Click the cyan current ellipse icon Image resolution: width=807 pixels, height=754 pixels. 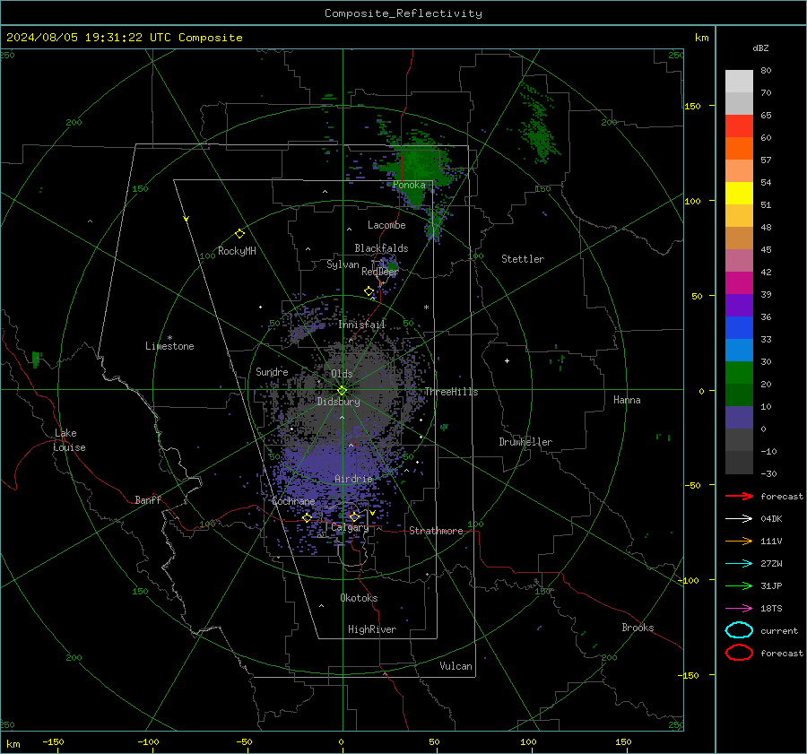pyautogui.click(x=739, y=630)
